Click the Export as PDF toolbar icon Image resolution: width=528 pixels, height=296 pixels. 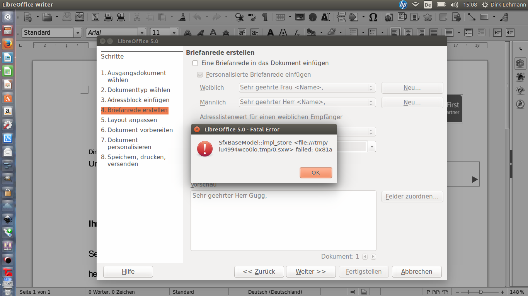tap(95, 17)
